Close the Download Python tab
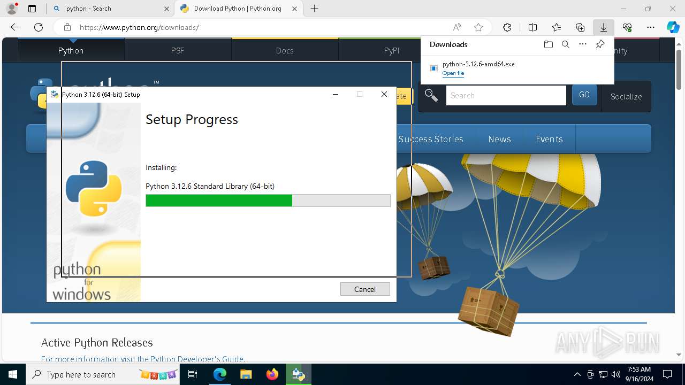685x385 pixels. pos(294,9)
